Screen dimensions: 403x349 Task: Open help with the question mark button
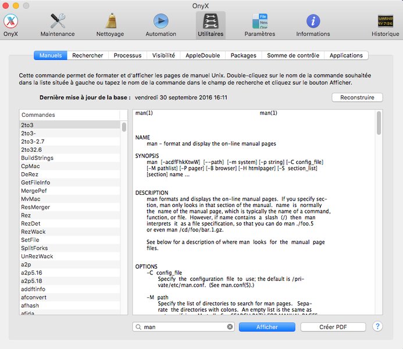click(377, 326)
